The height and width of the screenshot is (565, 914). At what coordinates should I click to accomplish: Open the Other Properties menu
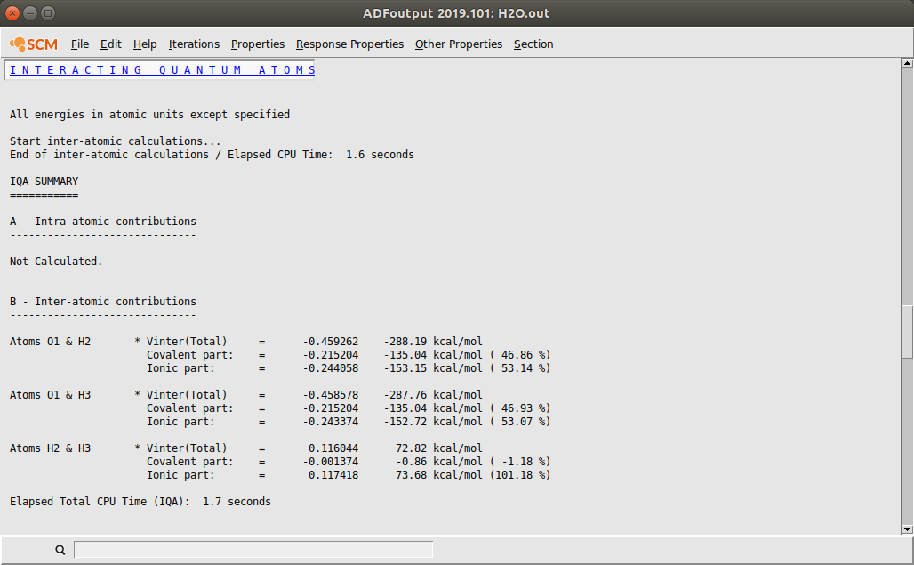pos(459,44)
